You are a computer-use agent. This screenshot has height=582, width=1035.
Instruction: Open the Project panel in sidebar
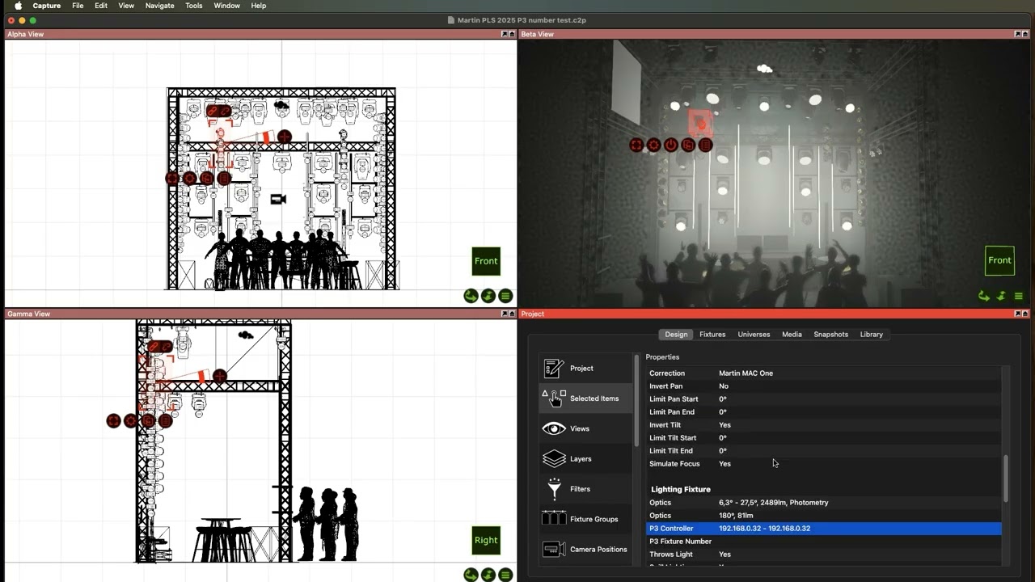point(581,368)
